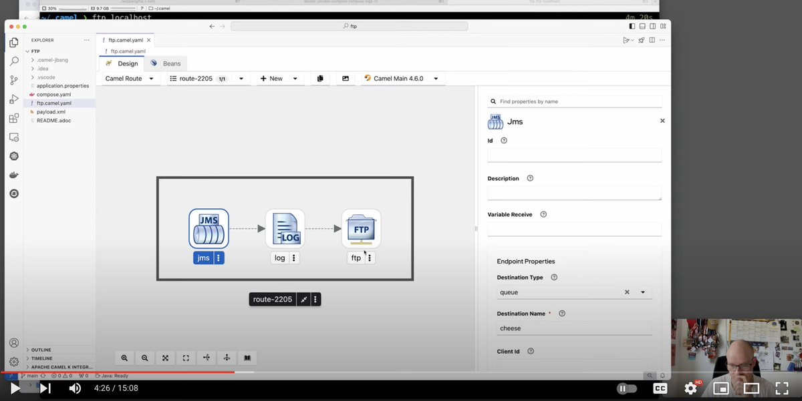Open the Destination Type queue dropdown arrow
Viewport: 802px width, 401px height.
point(643,292)
